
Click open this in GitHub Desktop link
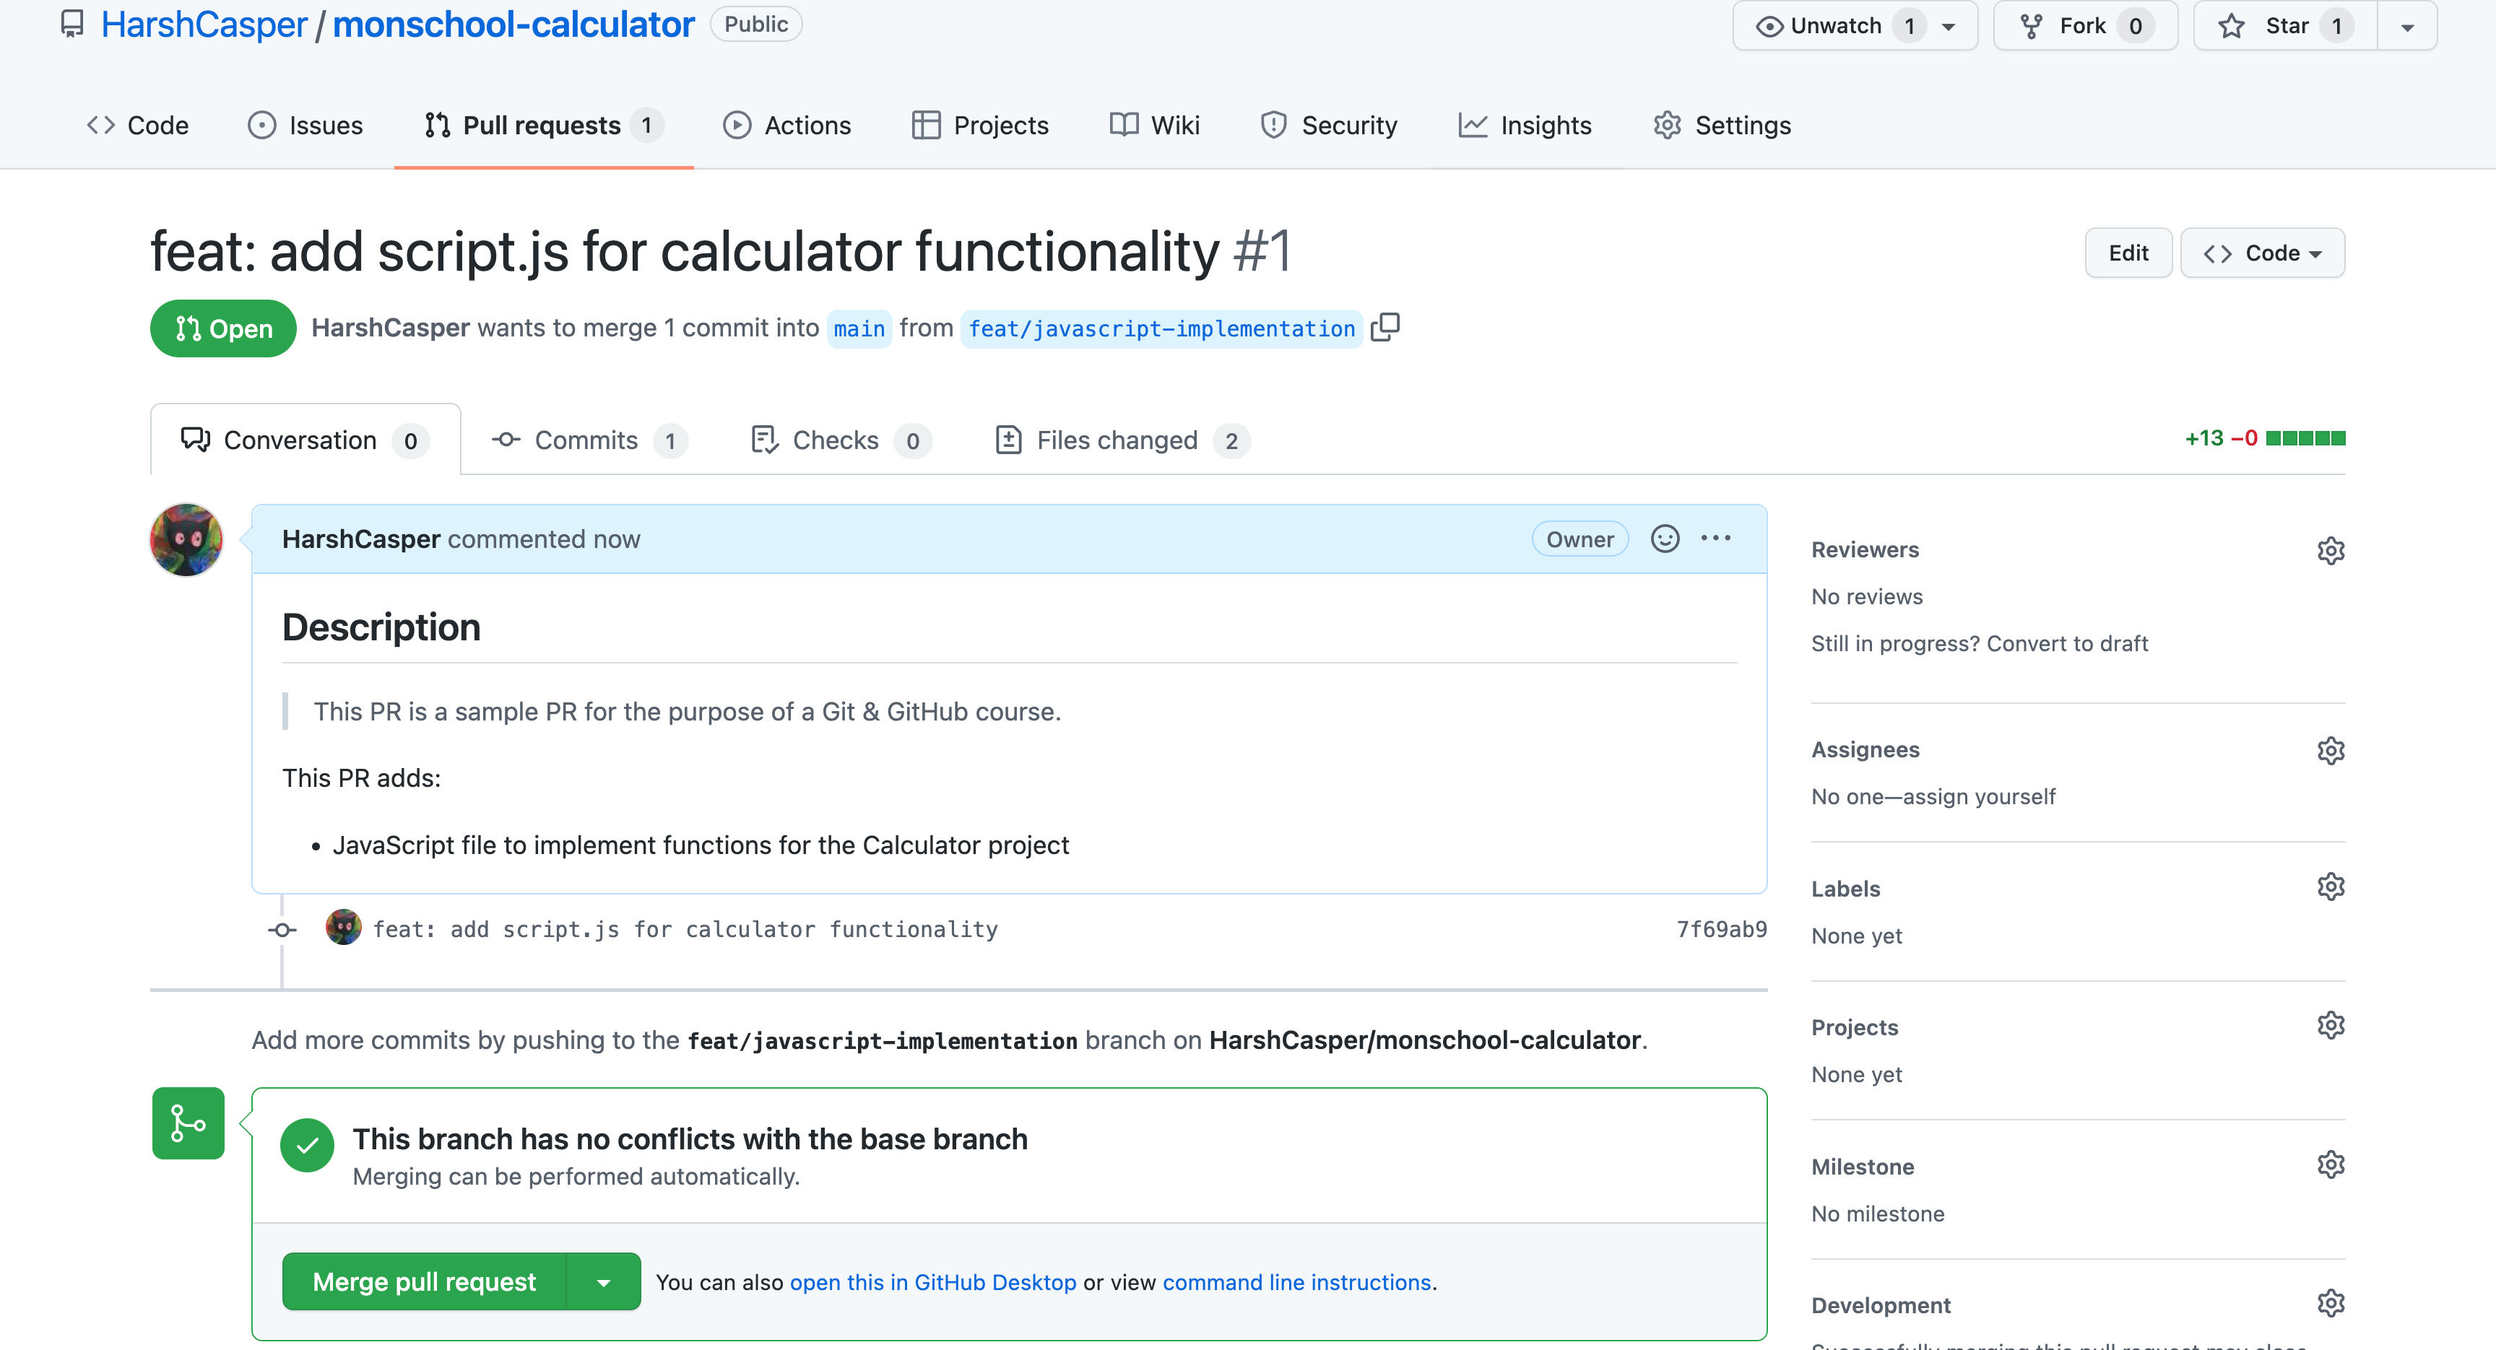[933, 1281]
